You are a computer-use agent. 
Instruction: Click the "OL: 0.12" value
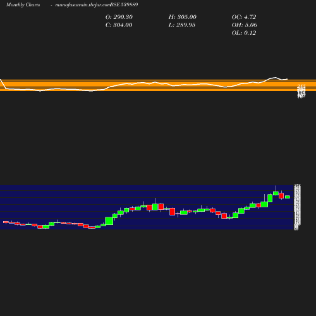click(x=244, y=33)
